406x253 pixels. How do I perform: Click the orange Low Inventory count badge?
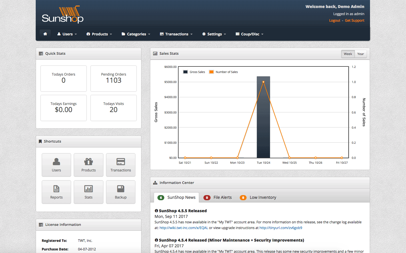point(243,198)
